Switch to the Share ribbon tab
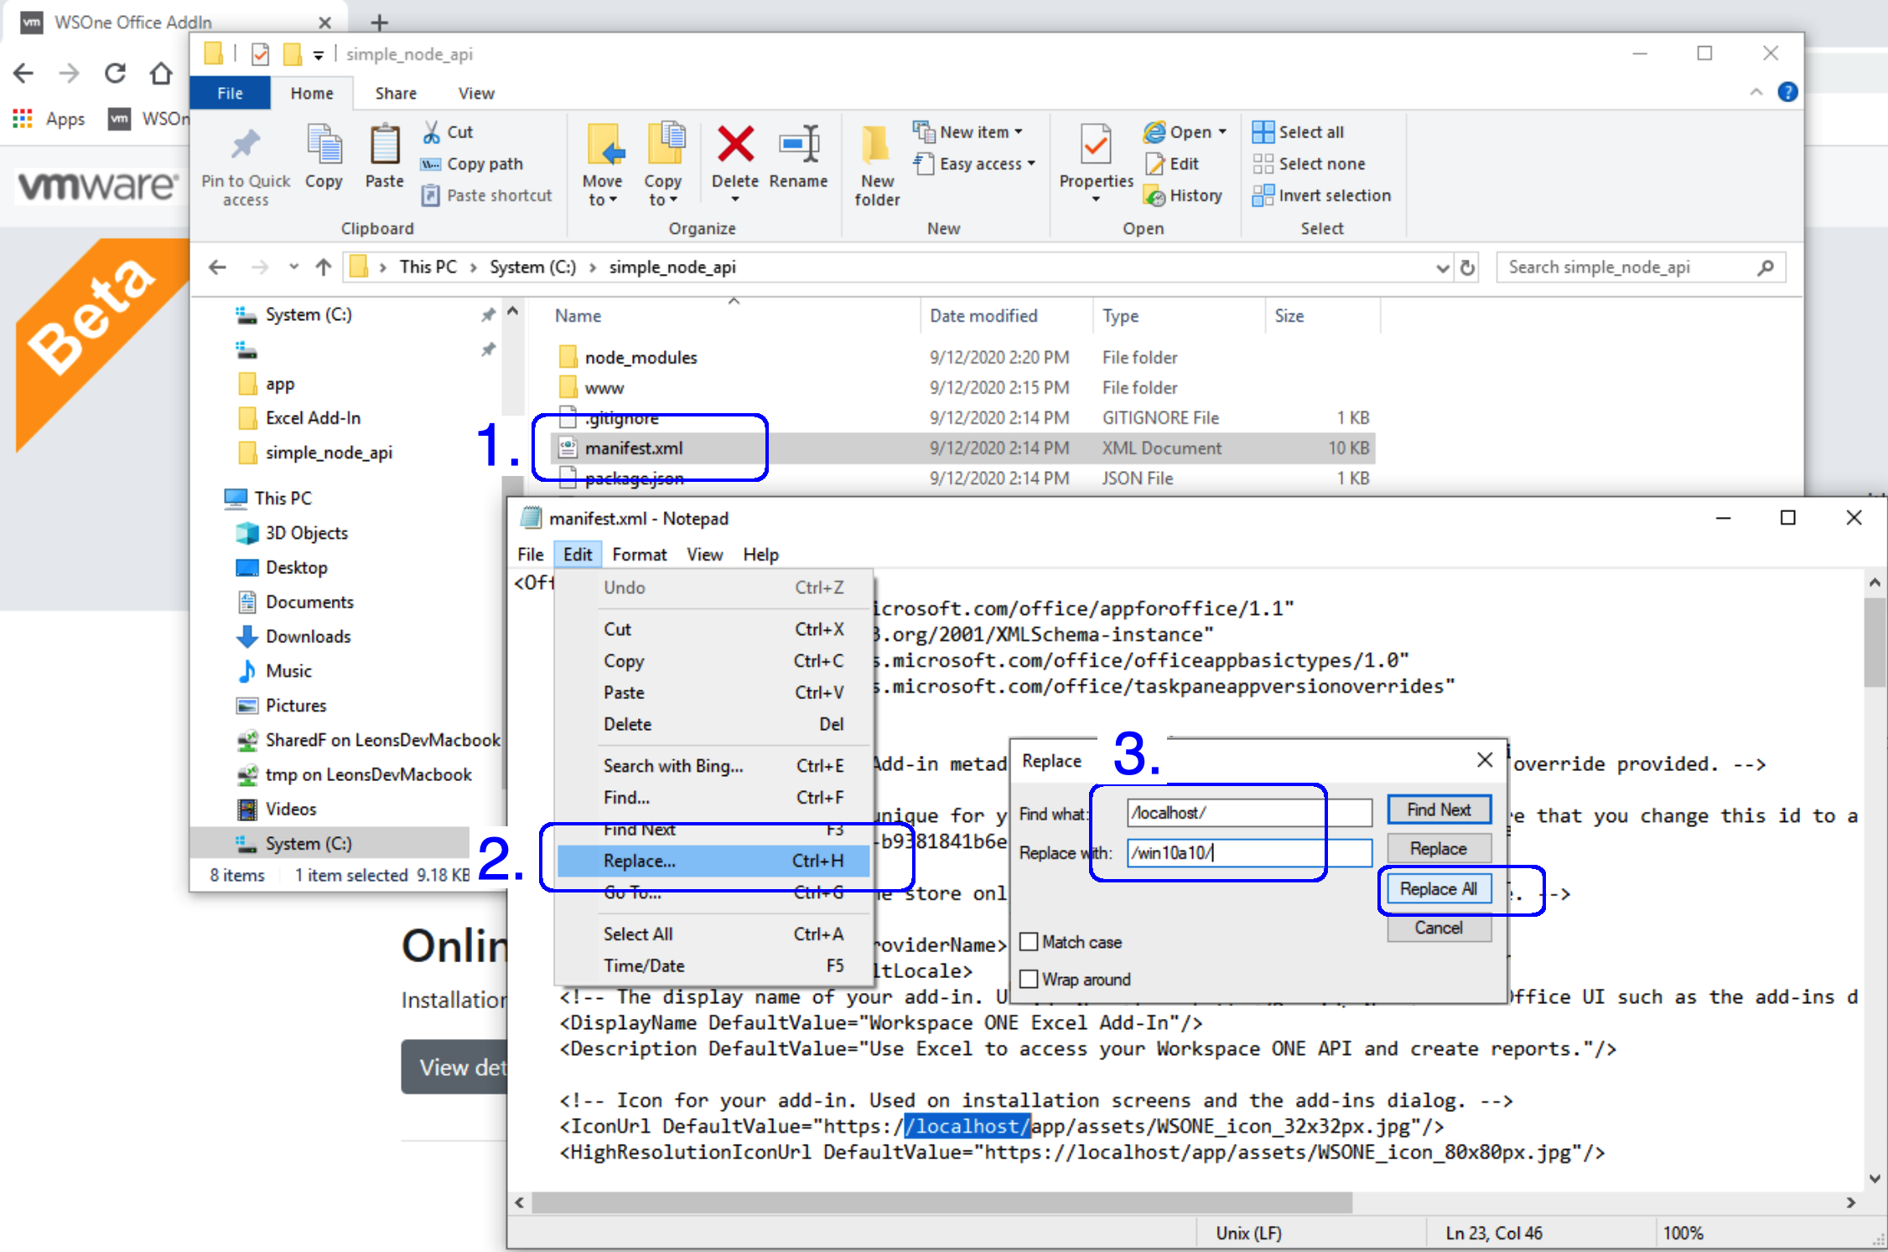 click(x=396, y=93)
